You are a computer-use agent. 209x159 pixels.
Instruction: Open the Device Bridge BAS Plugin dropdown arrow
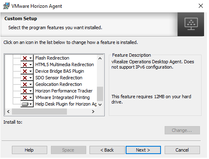(x=31, y=71)
